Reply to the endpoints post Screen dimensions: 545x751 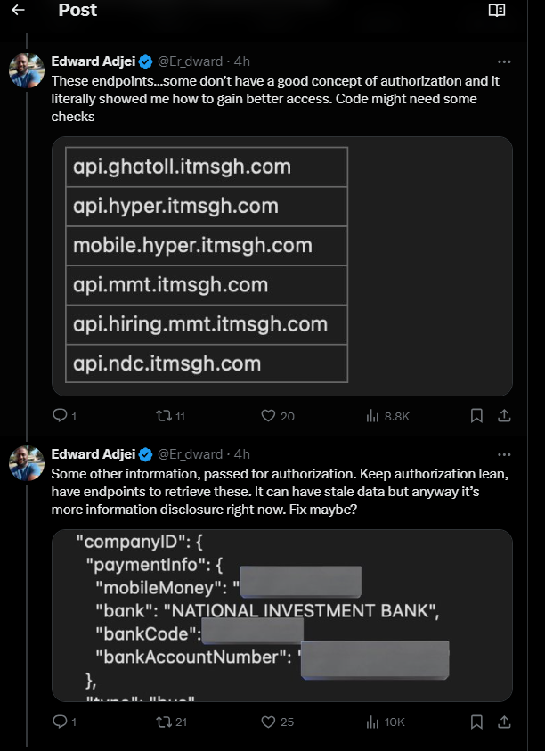61,416
